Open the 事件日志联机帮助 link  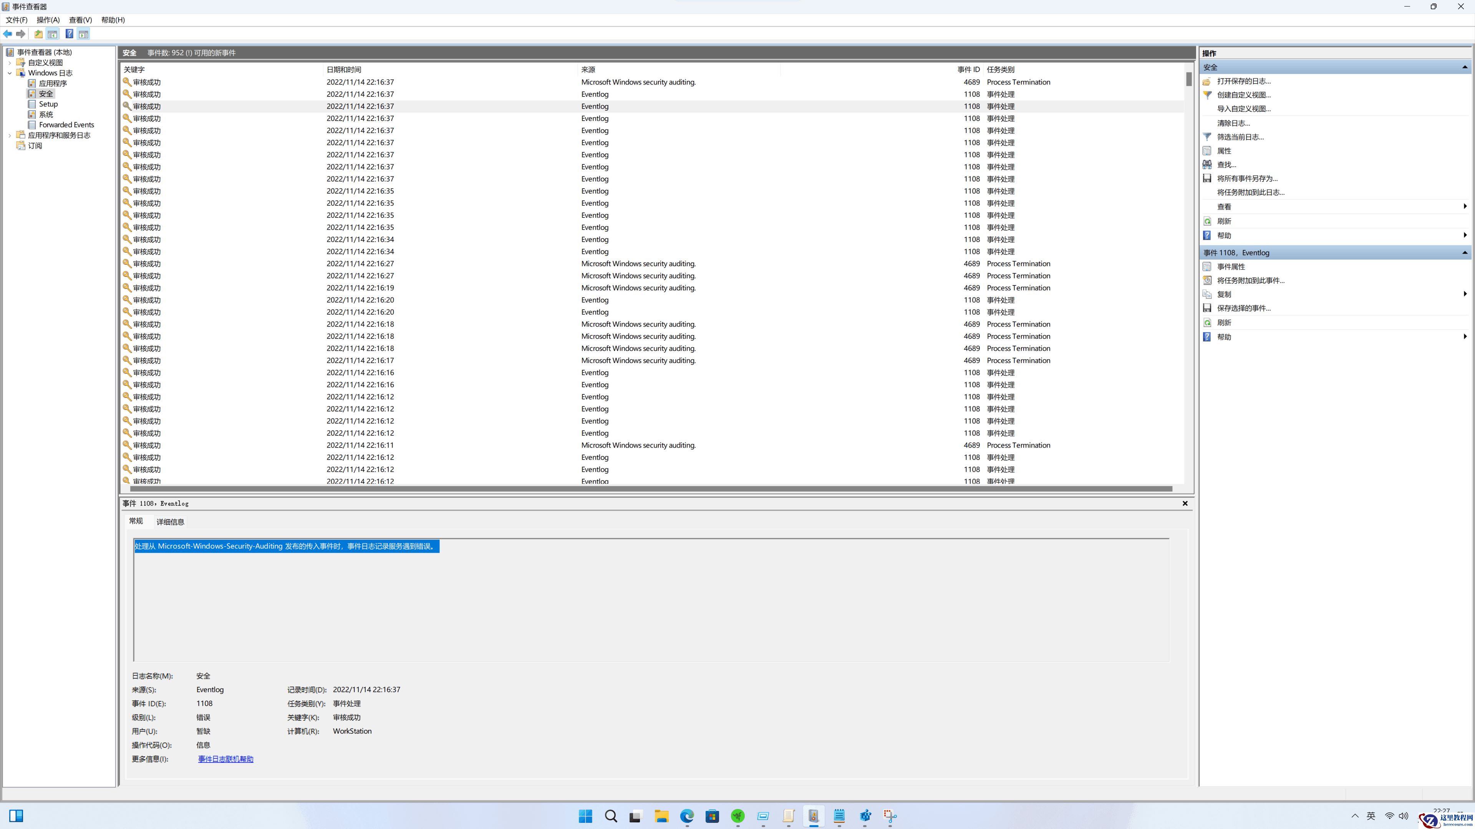225,759
